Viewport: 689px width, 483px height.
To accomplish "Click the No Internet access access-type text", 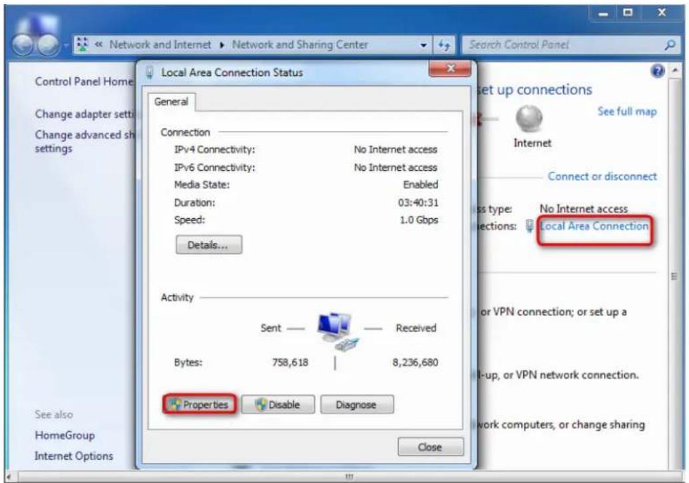I will [x=584, y=209].
